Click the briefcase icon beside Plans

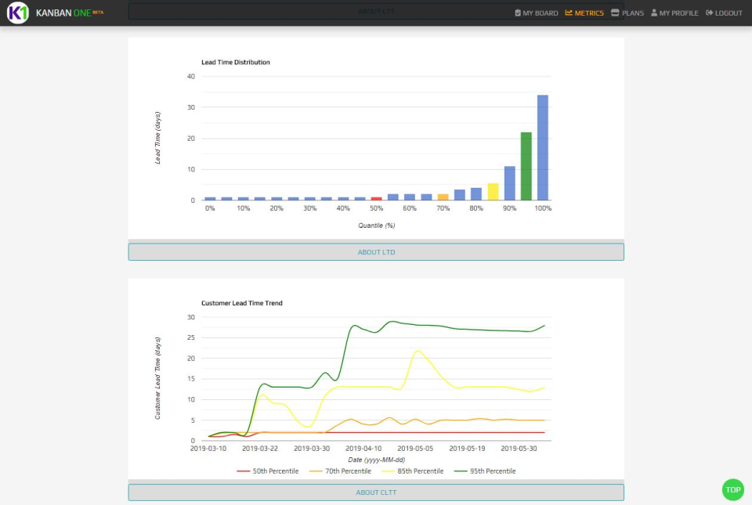(x=615, y=13)
